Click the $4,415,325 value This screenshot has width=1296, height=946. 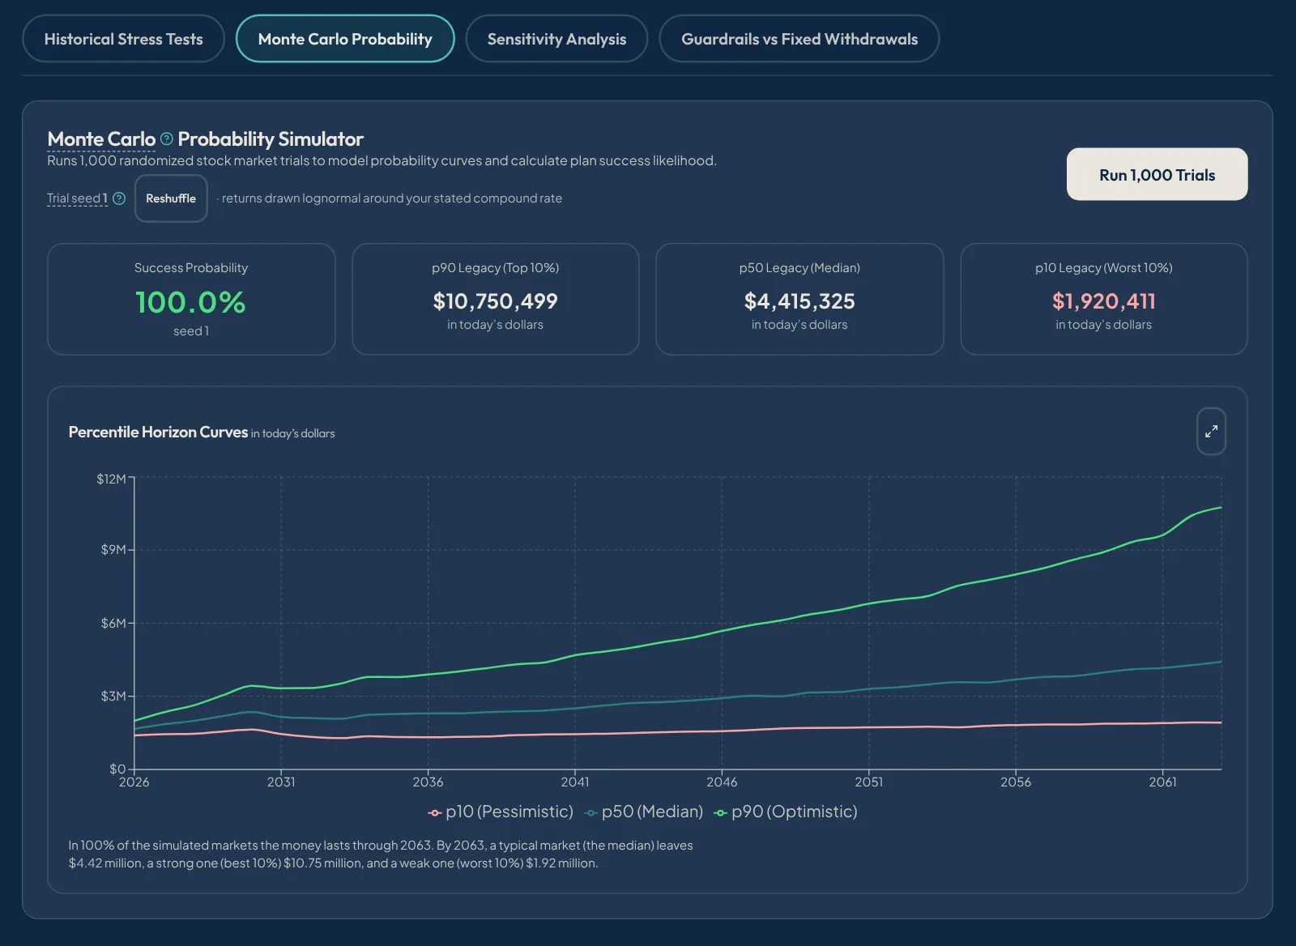click(799, 301)
